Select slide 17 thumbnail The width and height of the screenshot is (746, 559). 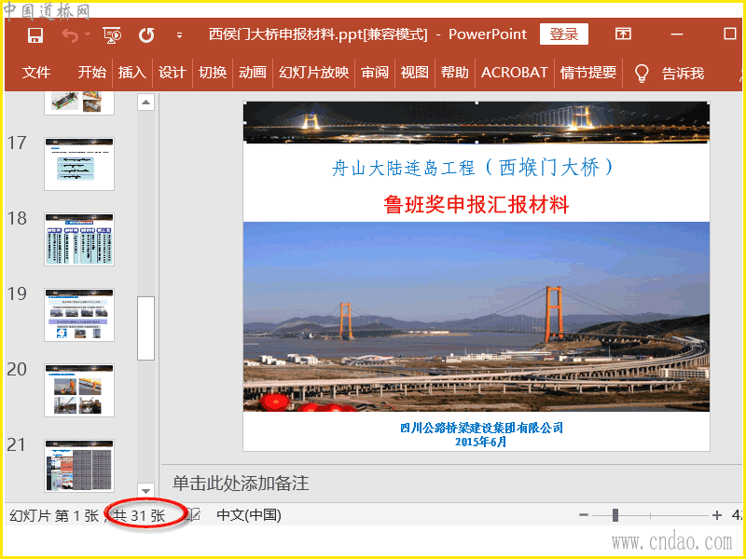tap(79, 164)
